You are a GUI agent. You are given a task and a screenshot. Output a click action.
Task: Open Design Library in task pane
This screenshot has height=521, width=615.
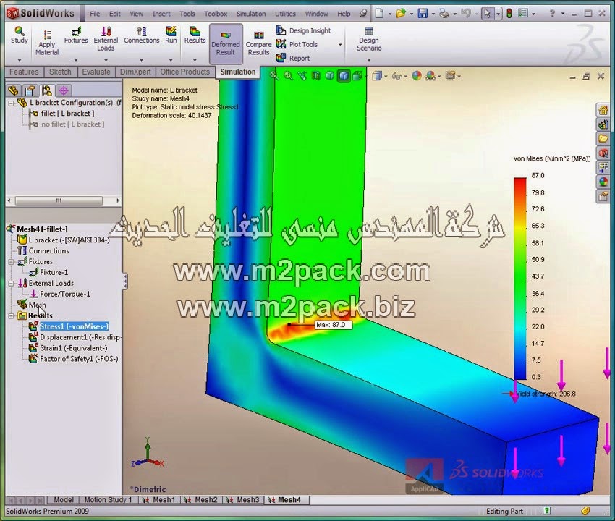tap(603, 124)
